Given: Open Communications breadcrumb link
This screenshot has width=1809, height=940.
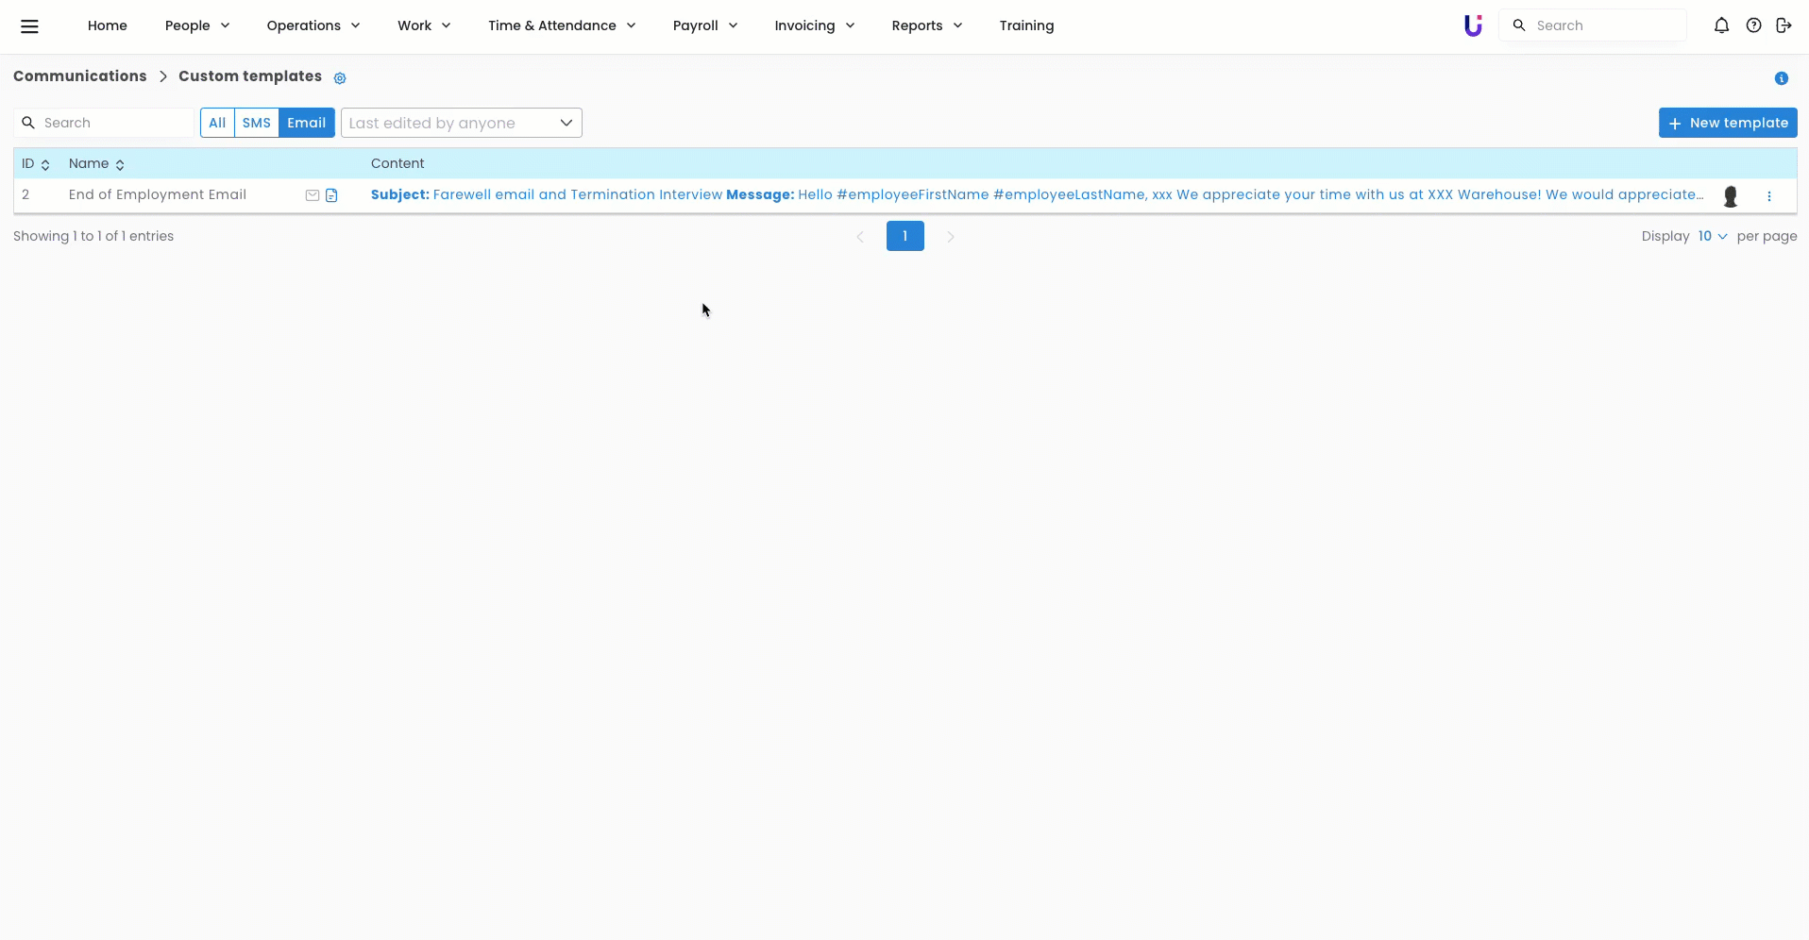Looking at the screenshot, I should (80, 76).
